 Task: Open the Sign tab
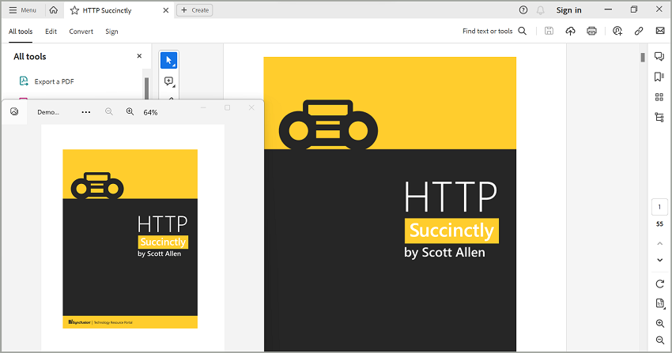[111, 32]
